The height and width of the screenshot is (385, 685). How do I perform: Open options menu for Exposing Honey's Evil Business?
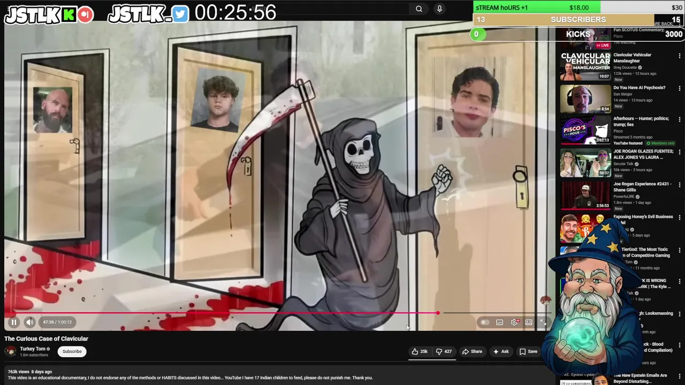[x=680, y=217]
